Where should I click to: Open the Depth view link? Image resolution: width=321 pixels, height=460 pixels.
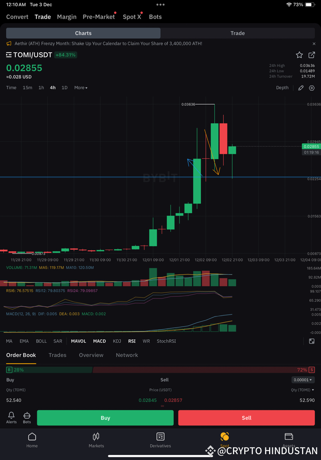(x=282, y=88)
